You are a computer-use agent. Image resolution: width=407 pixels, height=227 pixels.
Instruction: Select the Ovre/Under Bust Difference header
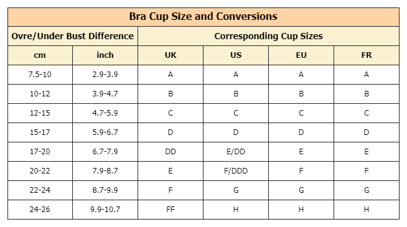pos(72,36)
